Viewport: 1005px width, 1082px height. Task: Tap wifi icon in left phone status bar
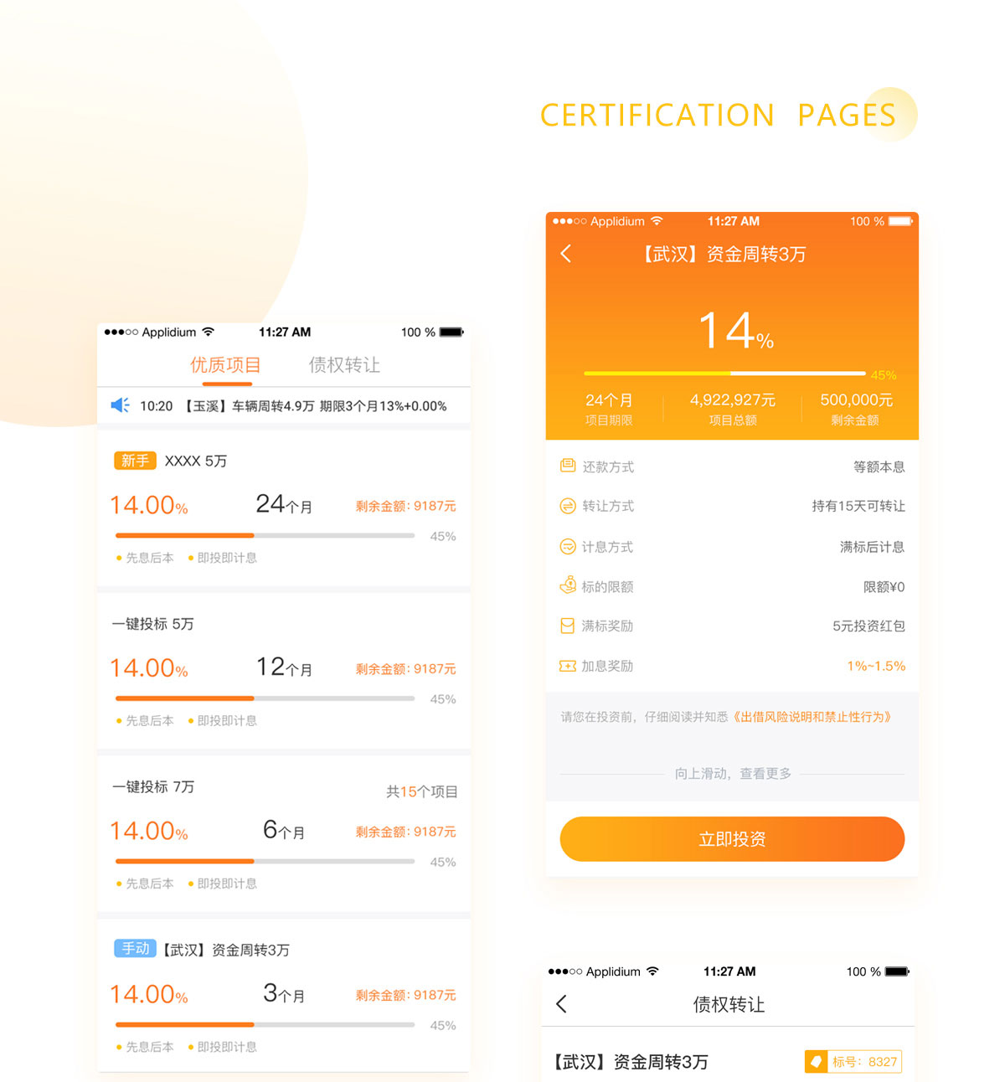pos(208,332)
